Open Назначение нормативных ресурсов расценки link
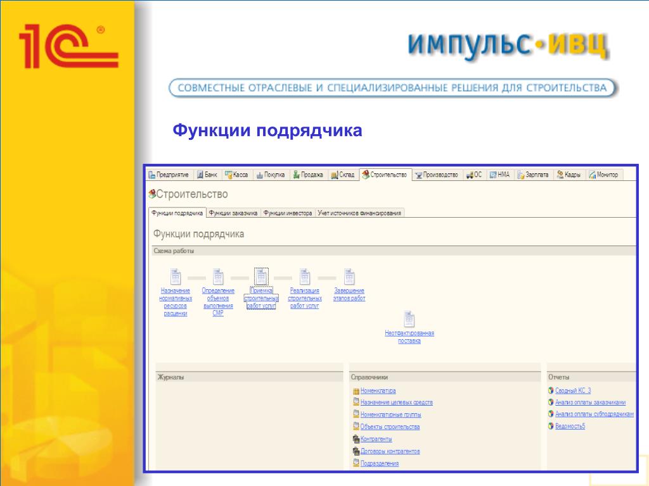 tap(176, 302)
